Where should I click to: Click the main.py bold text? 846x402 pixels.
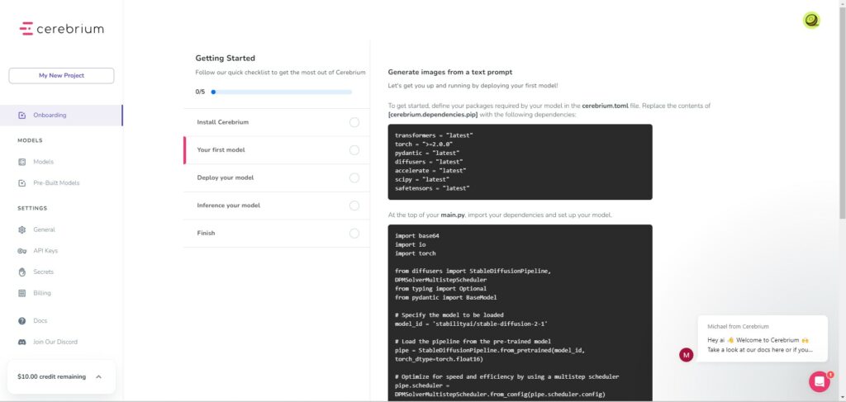pos(453,215)
